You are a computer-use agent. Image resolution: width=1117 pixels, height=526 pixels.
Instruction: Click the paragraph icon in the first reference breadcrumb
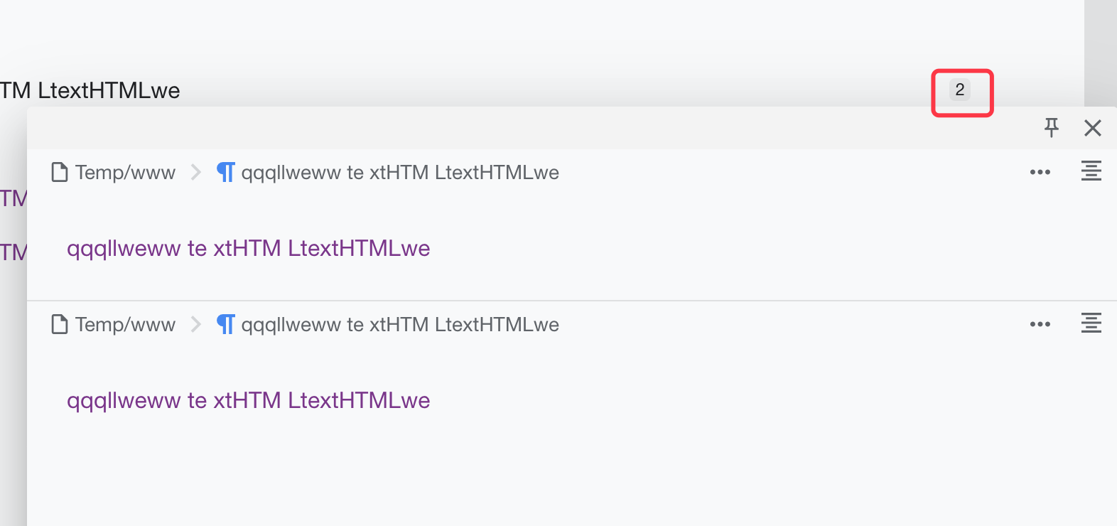coord(226,172)
